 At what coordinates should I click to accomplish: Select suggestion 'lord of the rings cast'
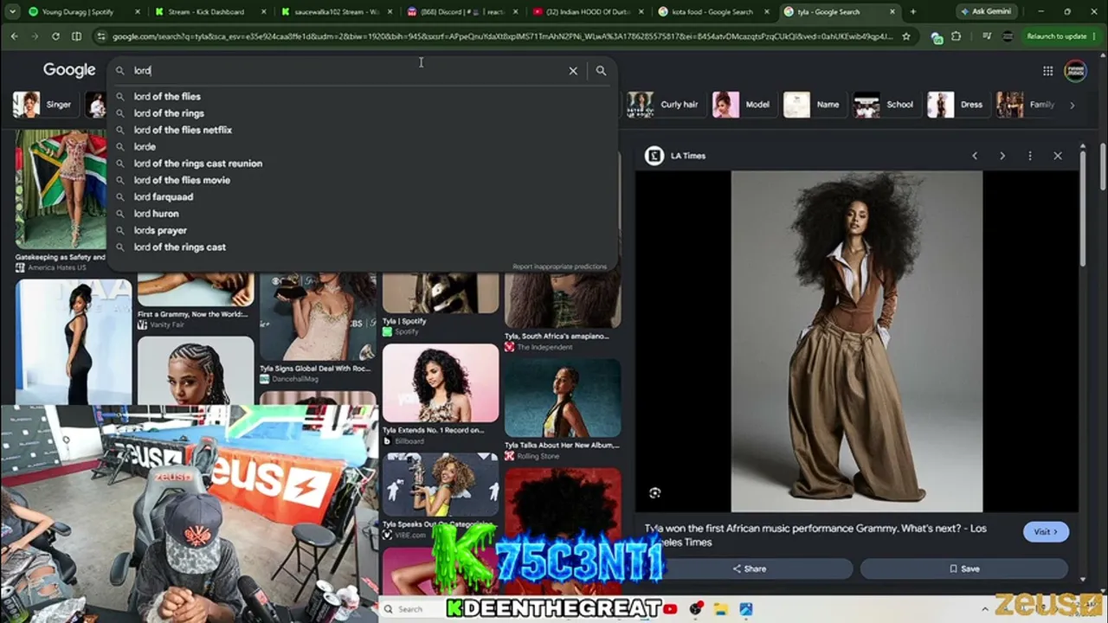click(x=362, y=247)
